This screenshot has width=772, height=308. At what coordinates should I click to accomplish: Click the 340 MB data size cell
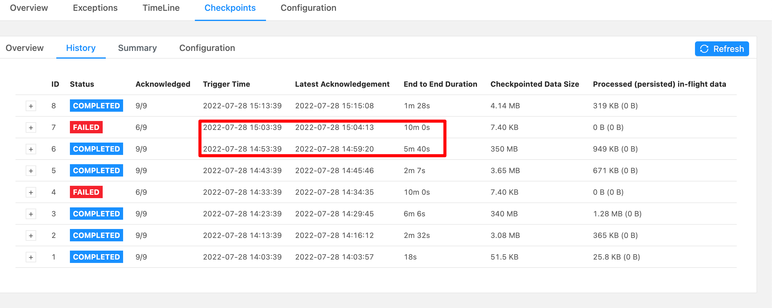tap(504, 214)
